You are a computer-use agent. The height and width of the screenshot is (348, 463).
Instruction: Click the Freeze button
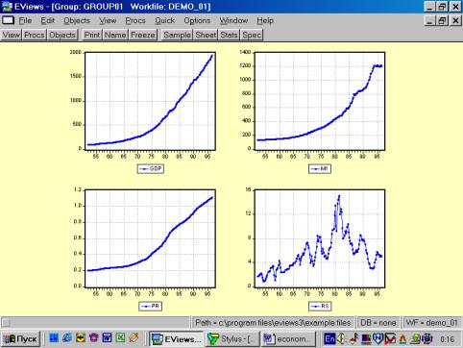point(143,35)
